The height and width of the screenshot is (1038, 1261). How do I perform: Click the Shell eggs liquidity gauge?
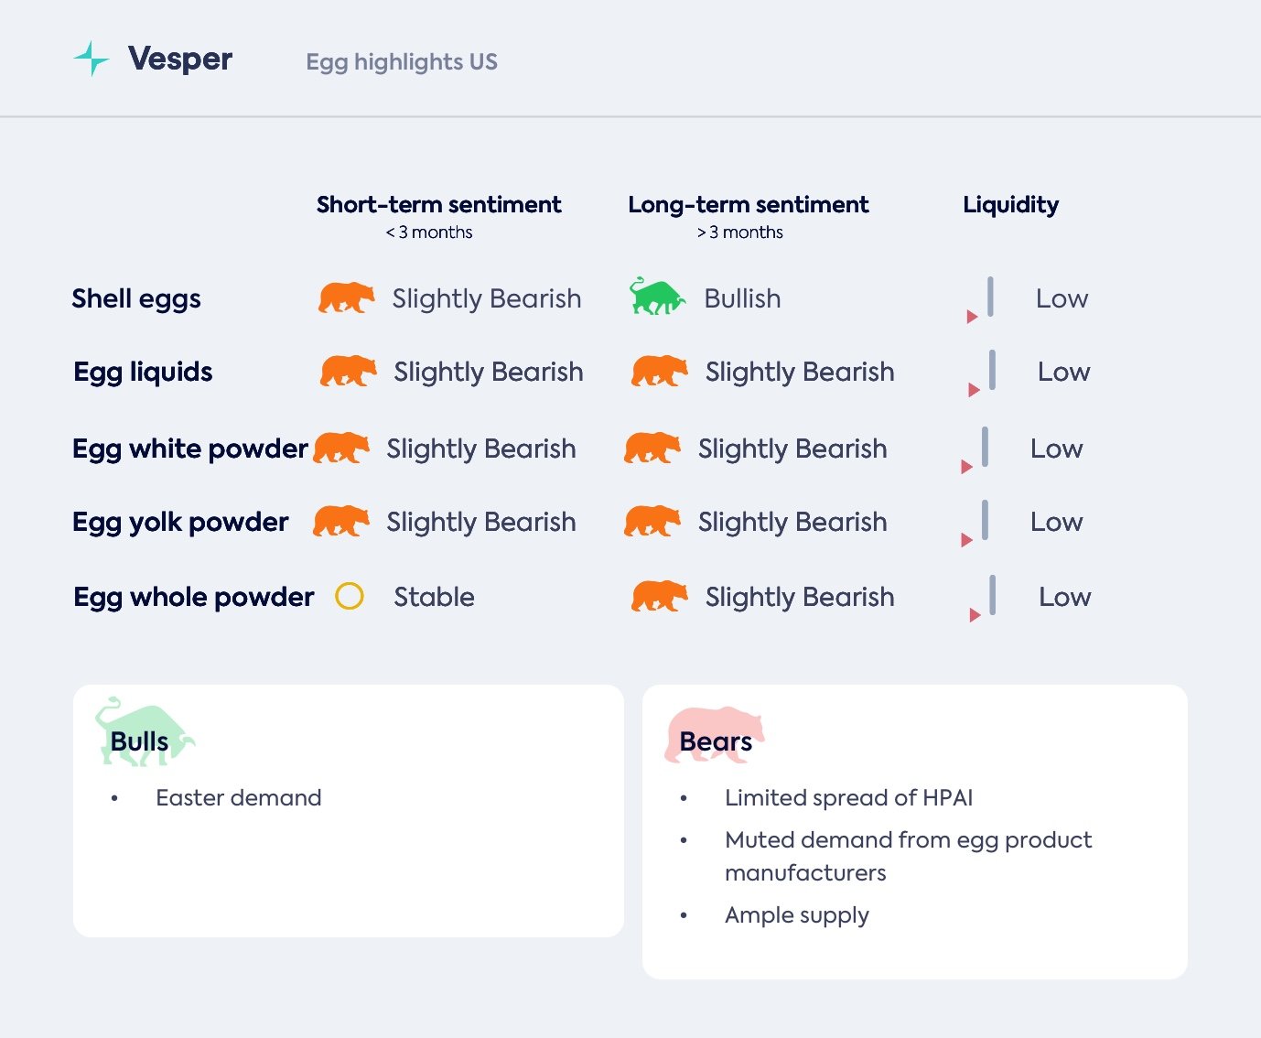(985, 299)
